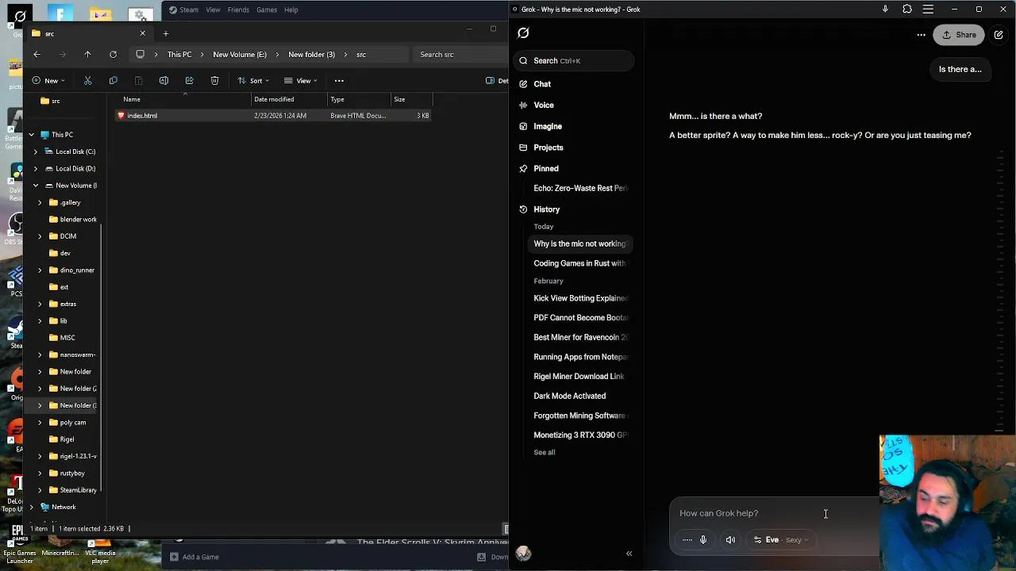Click New Volume (E:) in address breadcrumb
The height and width of the screenshot is (571, 1016).
click(240, 55)
